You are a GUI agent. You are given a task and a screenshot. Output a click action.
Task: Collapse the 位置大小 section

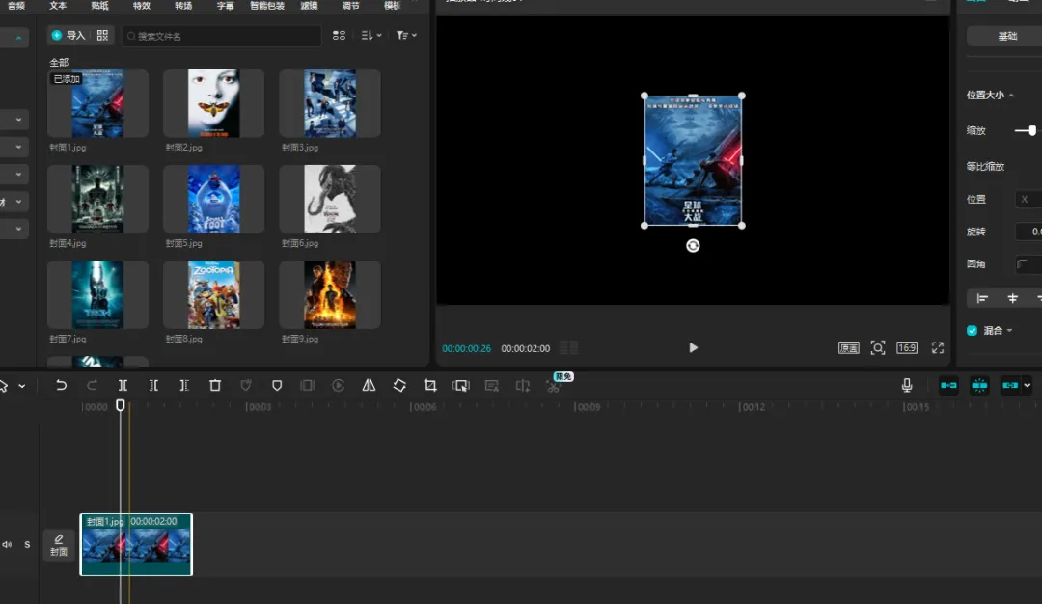click(1011, 95)
